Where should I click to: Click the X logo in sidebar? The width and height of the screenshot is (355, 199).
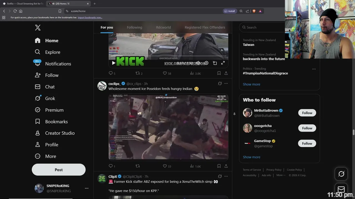point(38,28)
